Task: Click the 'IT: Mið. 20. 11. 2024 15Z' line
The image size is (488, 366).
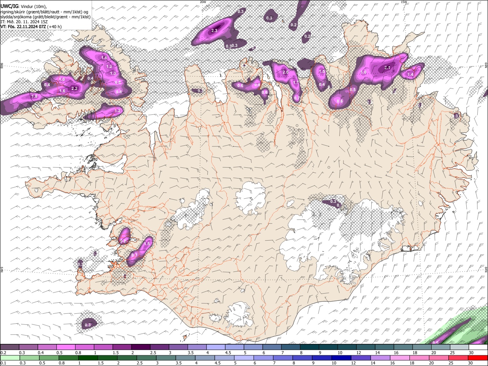Action: (24, 21)
